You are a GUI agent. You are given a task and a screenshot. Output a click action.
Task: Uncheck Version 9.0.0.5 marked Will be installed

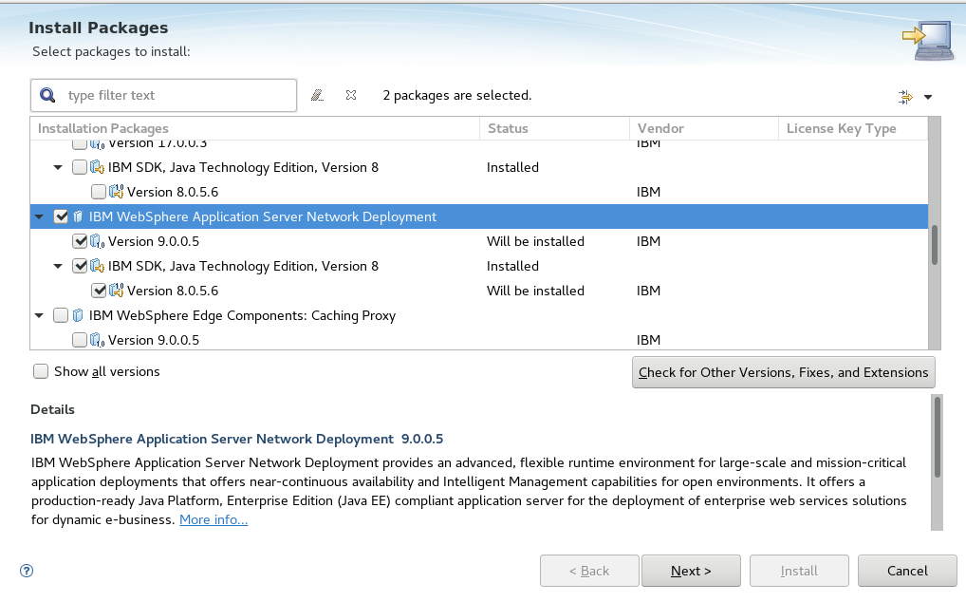pyautogui.click(x=80, y=241)
